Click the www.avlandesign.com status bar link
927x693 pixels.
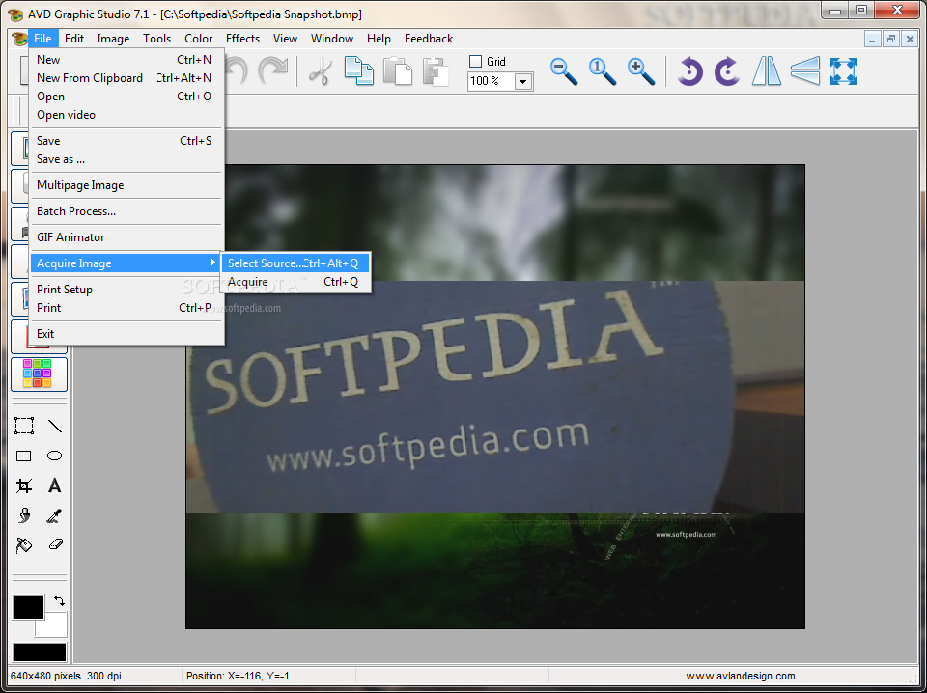pyautogui.click(x=741, y=676)
